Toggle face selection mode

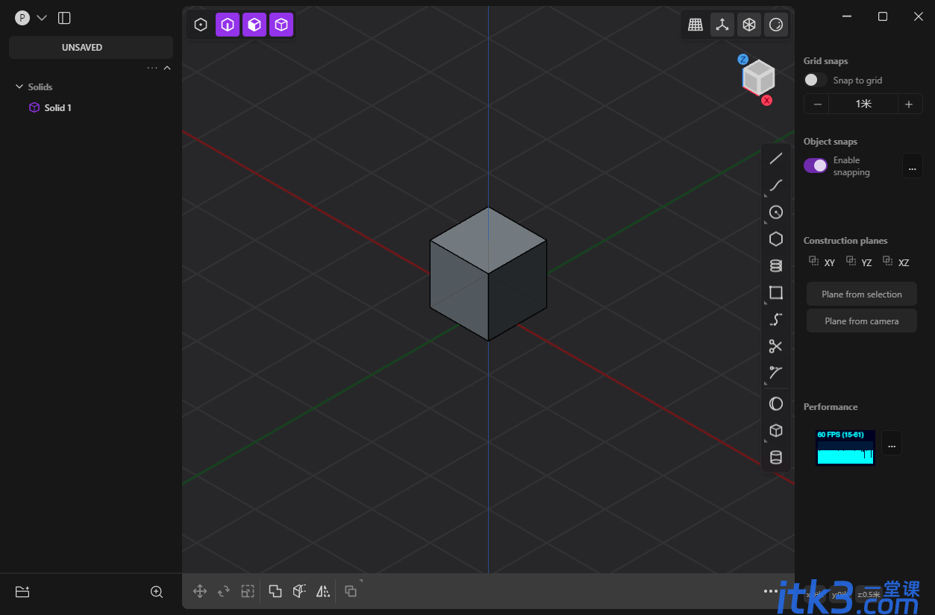coord(254,25)
